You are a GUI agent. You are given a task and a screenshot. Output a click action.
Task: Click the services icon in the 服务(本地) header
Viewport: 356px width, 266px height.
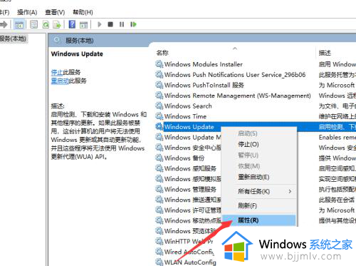tap(56, 40)
